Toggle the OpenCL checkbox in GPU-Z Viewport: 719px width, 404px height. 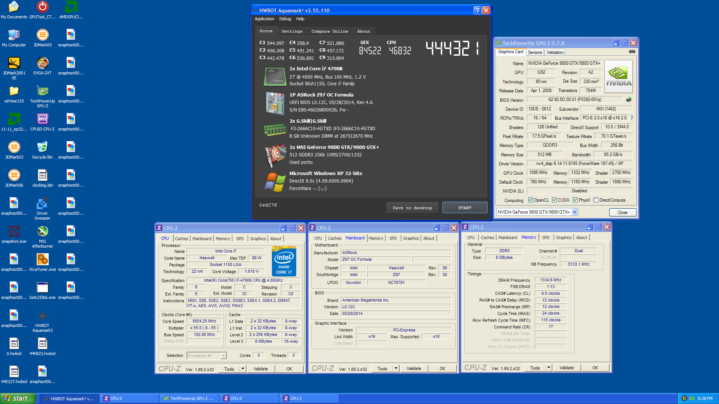click(531, 200)
